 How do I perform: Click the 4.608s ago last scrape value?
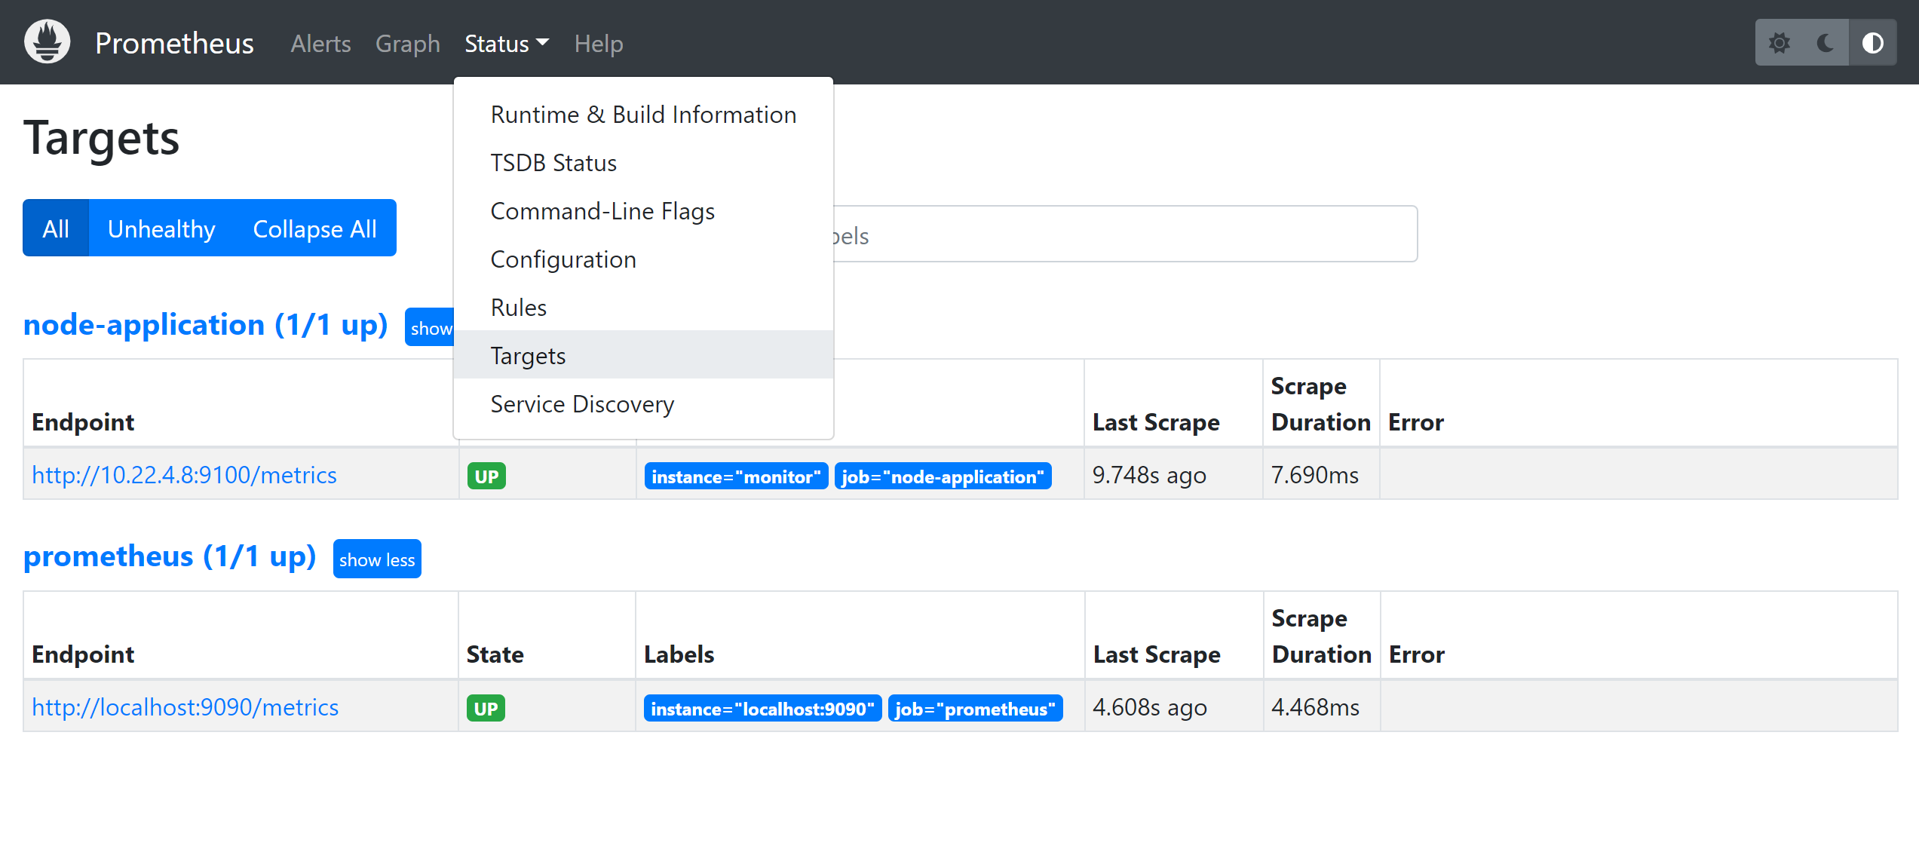(1150, 707)
